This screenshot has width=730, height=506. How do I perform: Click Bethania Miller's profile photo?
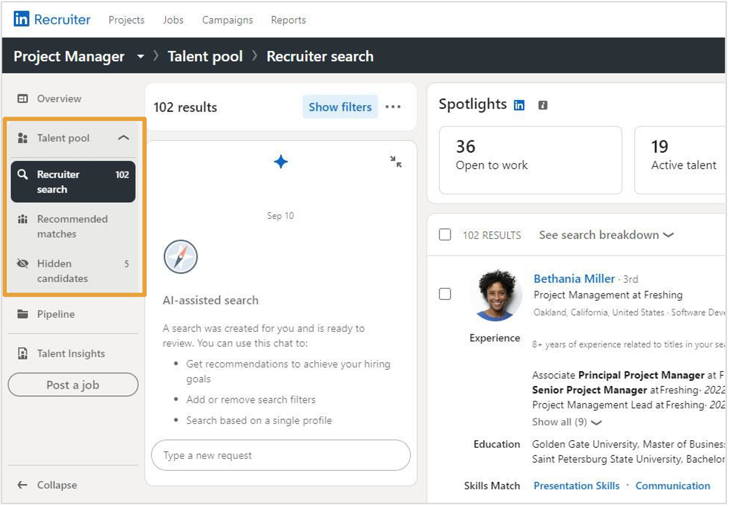pyautogui.click(x=496, y=295)
